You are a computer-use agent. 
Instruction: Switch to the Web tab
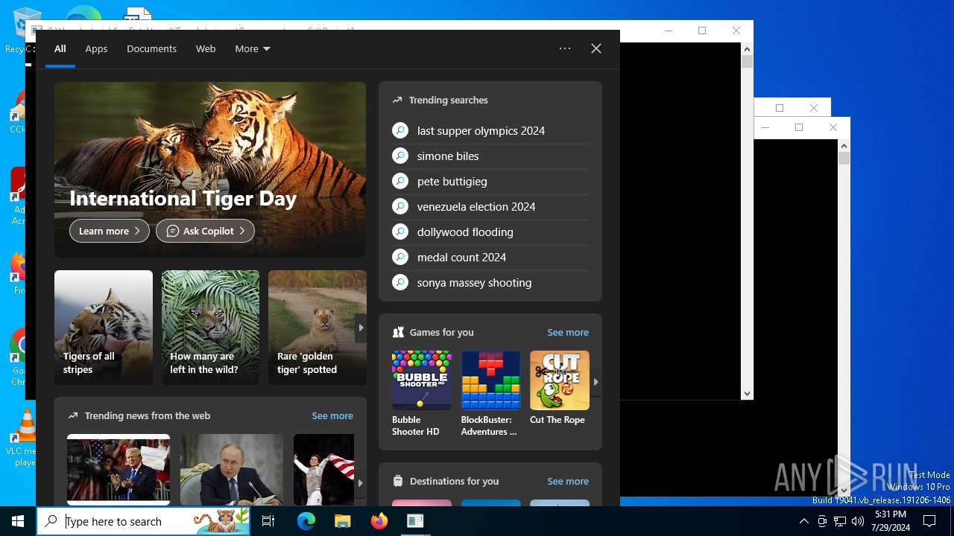206,48
